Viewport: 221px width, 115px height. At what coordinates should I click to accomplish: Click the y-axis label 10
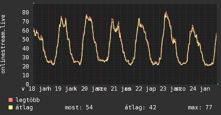pyautogui.click(x=25, y=75)
